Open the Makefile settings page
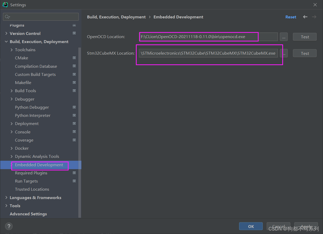323x234 pixels. tap(23, 82)
